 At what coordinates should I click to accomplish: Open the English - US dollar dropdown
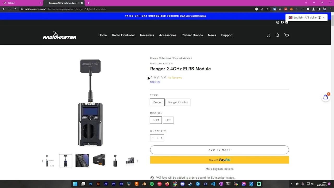tap(306, 17)
